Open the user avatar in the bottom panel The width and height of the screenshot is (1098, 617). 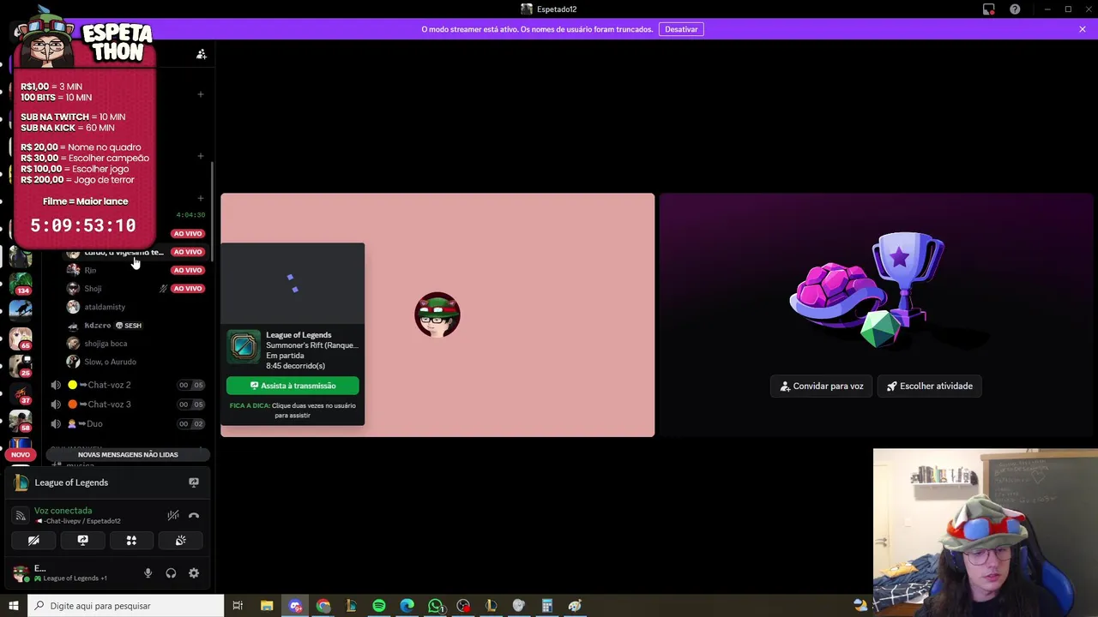coord(20,572)
